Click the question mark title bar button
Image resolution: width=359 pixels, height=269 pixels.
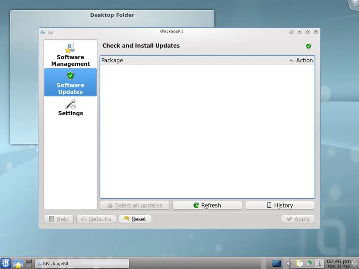291,31
